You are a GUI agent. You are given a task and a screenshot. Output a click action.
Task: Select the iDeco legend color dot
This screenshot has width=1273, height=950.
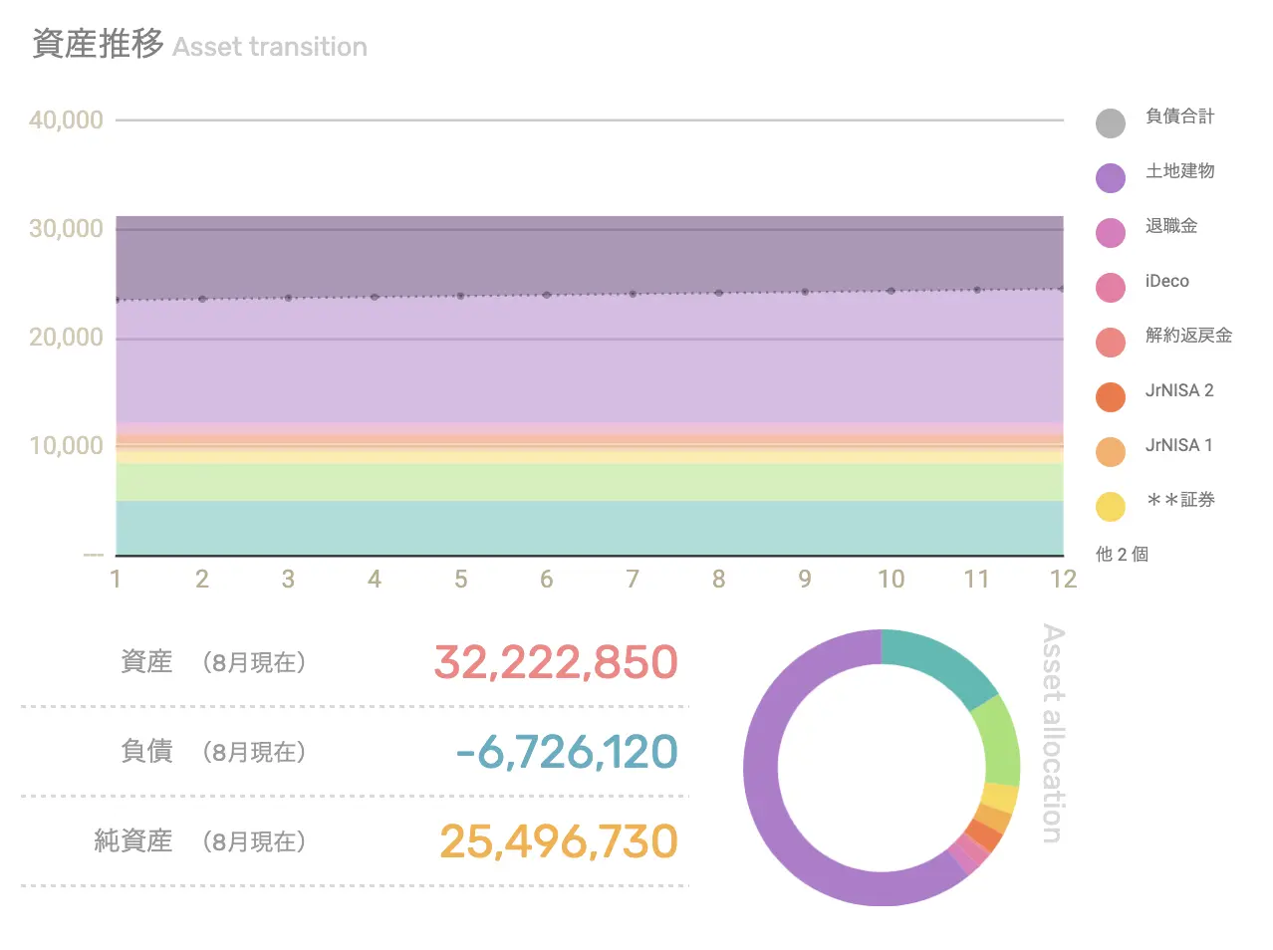[1110, 288]
